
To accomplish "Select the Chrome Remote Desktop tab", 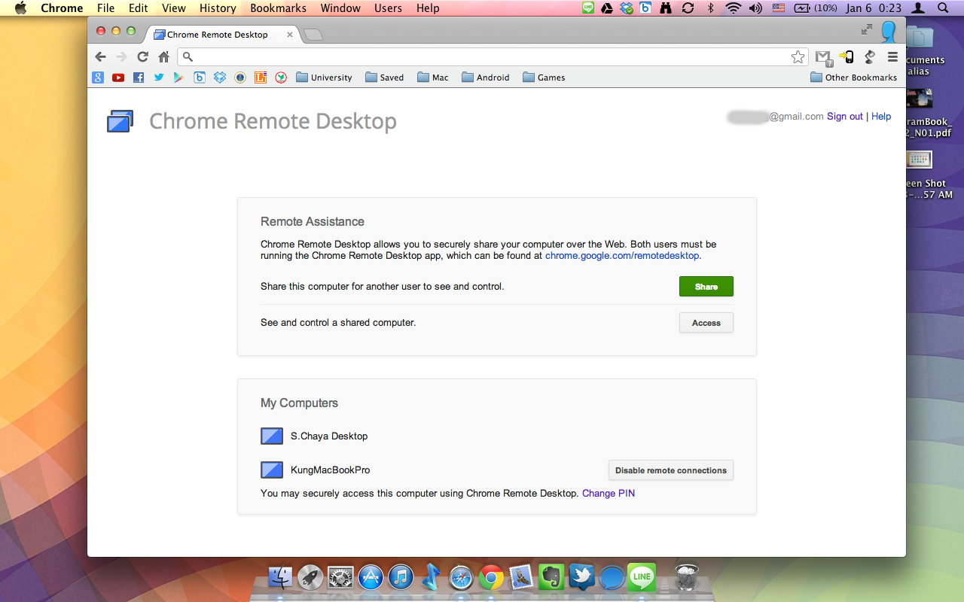I will pos(222,35).
